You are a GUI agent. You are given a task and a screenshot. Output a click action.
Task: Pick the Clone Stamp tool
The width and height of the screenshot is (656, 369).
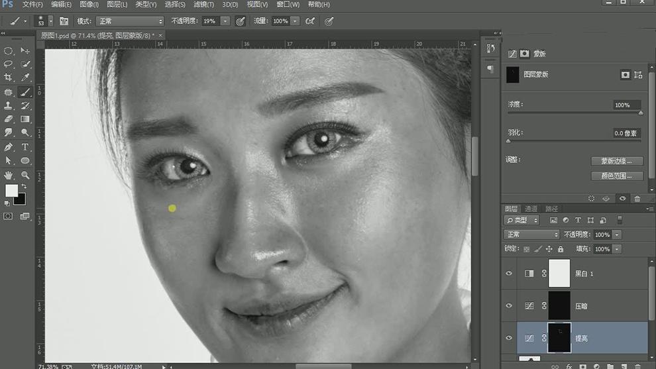tap(9, 106)
